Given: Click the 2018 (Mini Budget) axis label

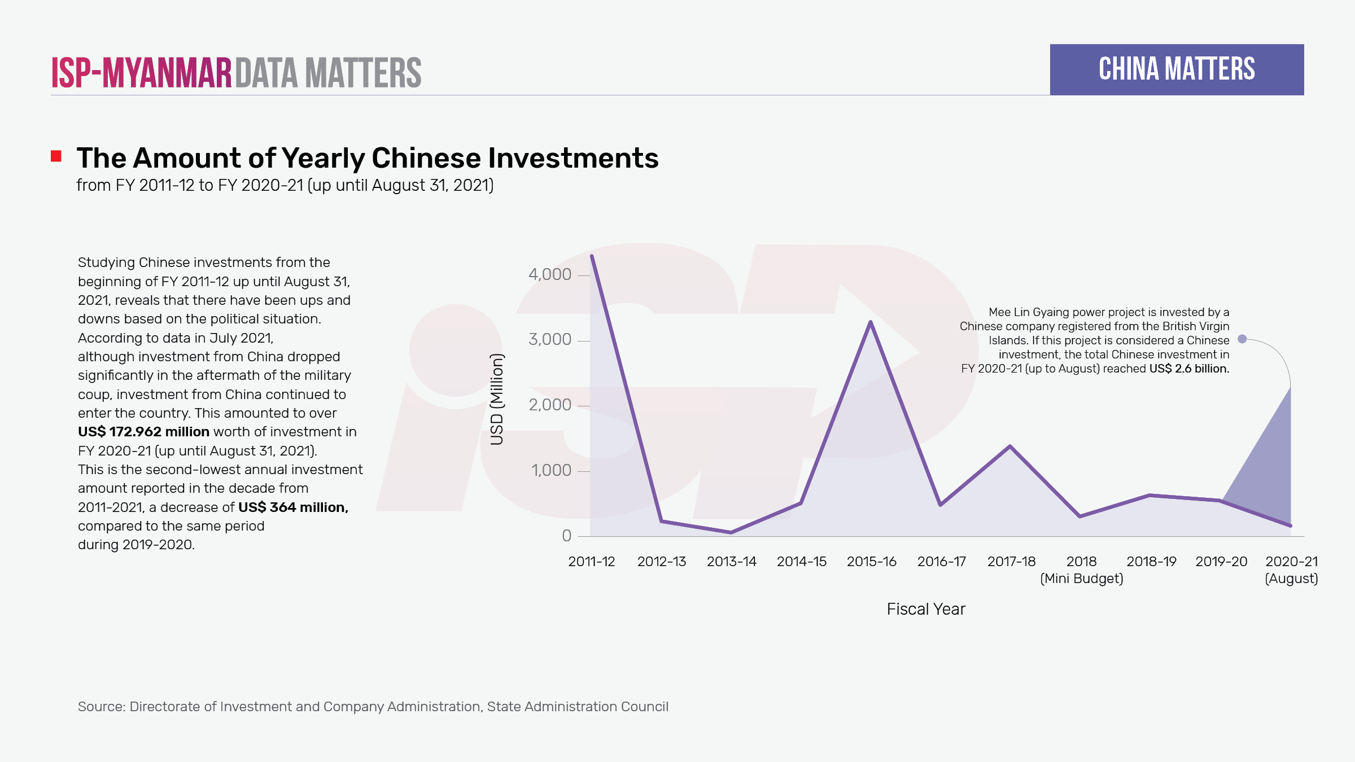Looking at the screenshot, I should pyautogui.click(x=1081, y=570).
